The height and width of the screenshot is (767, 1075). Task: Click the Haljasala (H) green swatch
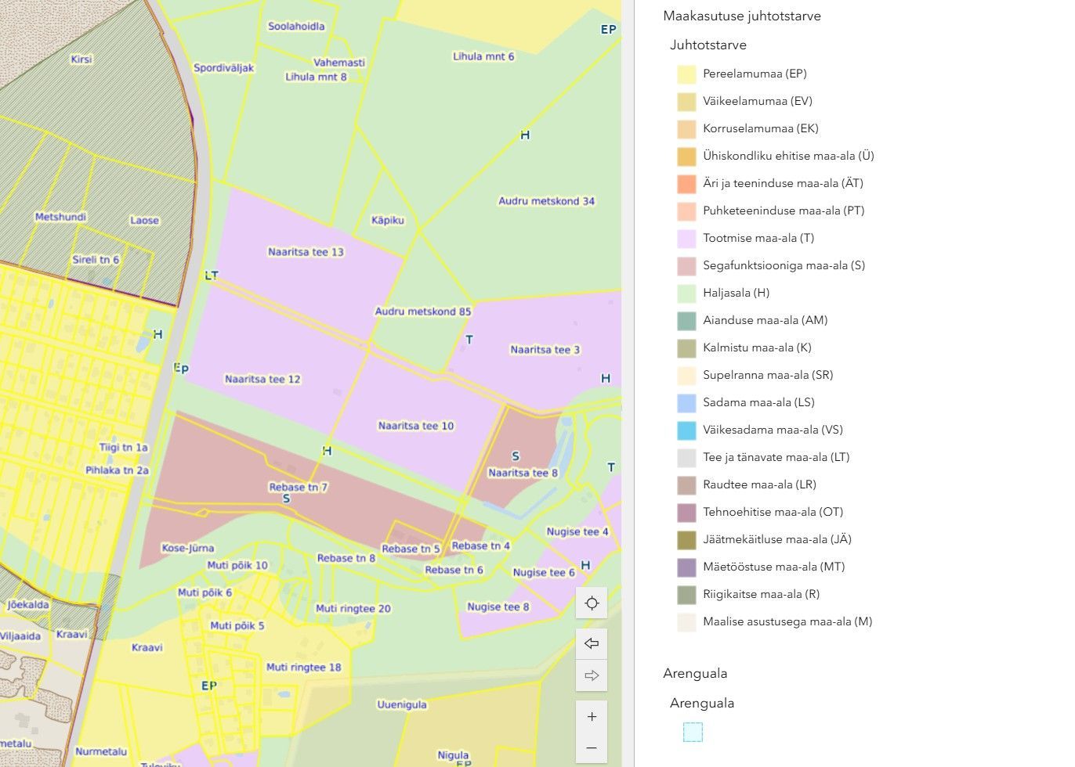[686, 293]
